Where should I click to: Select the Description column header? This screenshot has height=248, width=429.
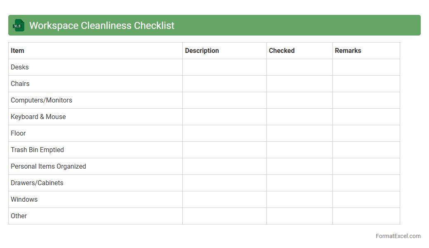coord(202,51)
